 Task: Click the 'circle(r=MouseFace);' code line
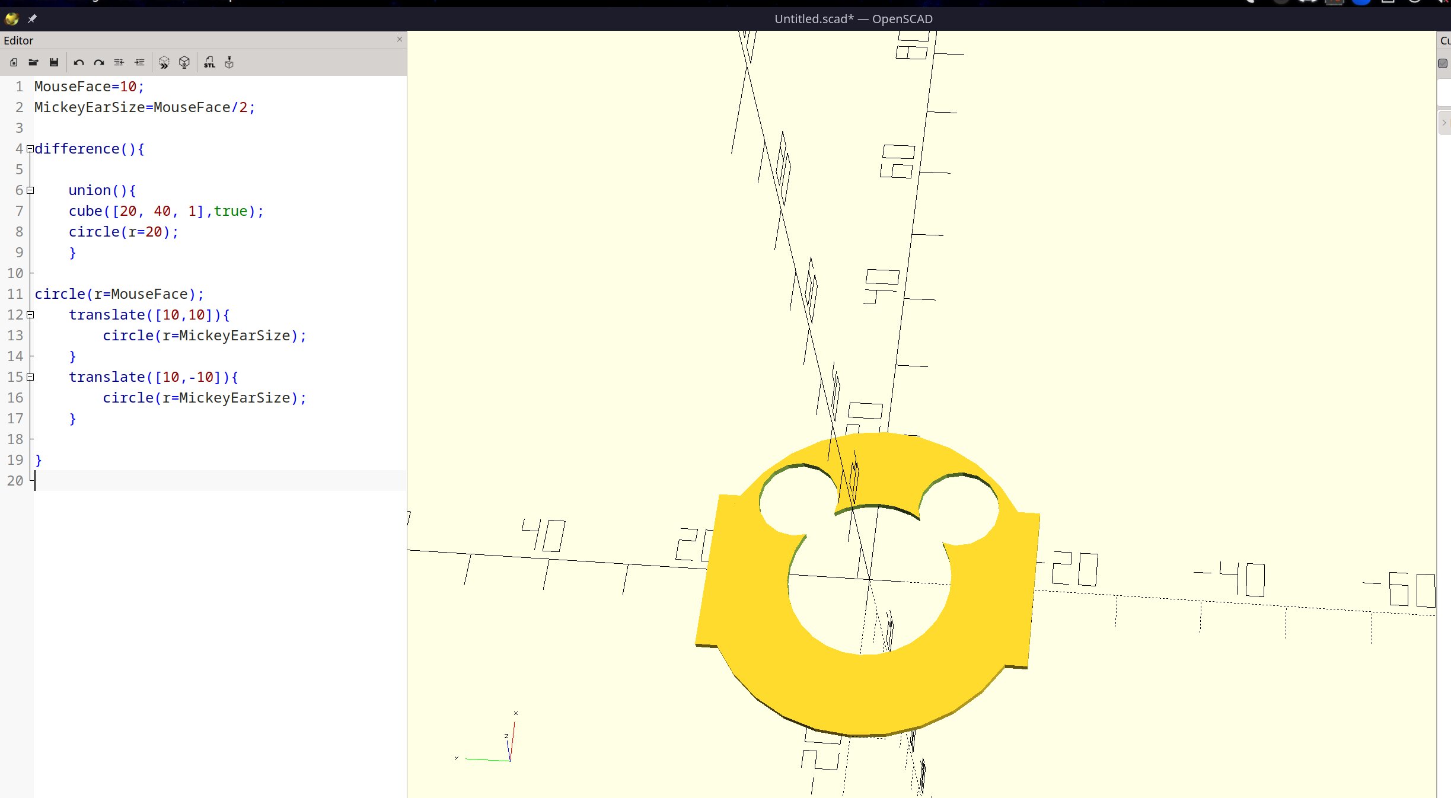coord(119,294)
